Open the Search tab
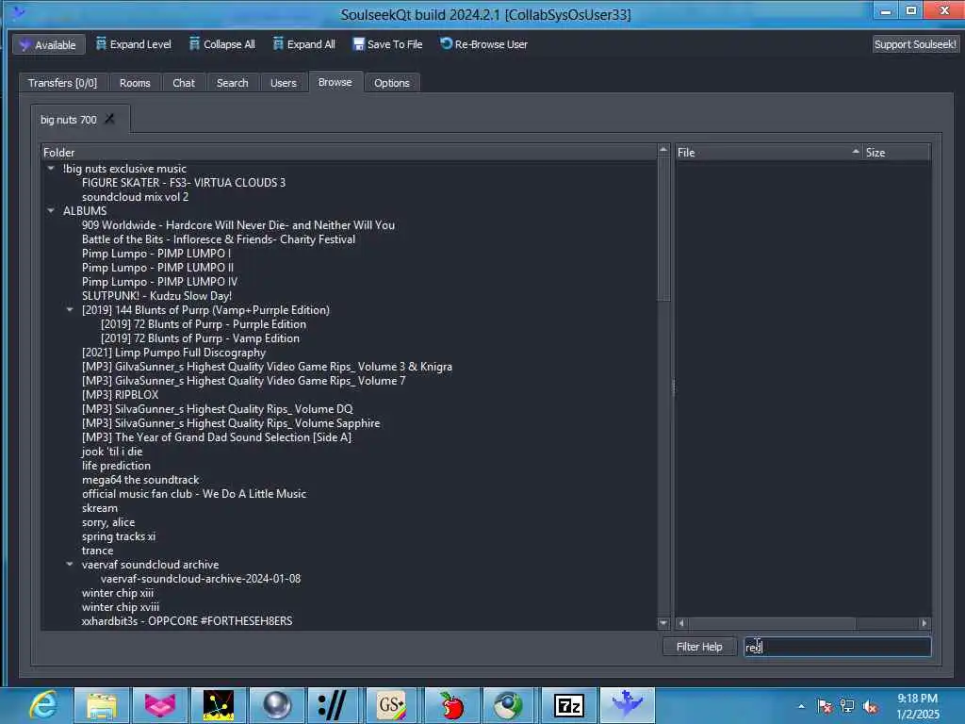The image size is (965, 724). 232,83
